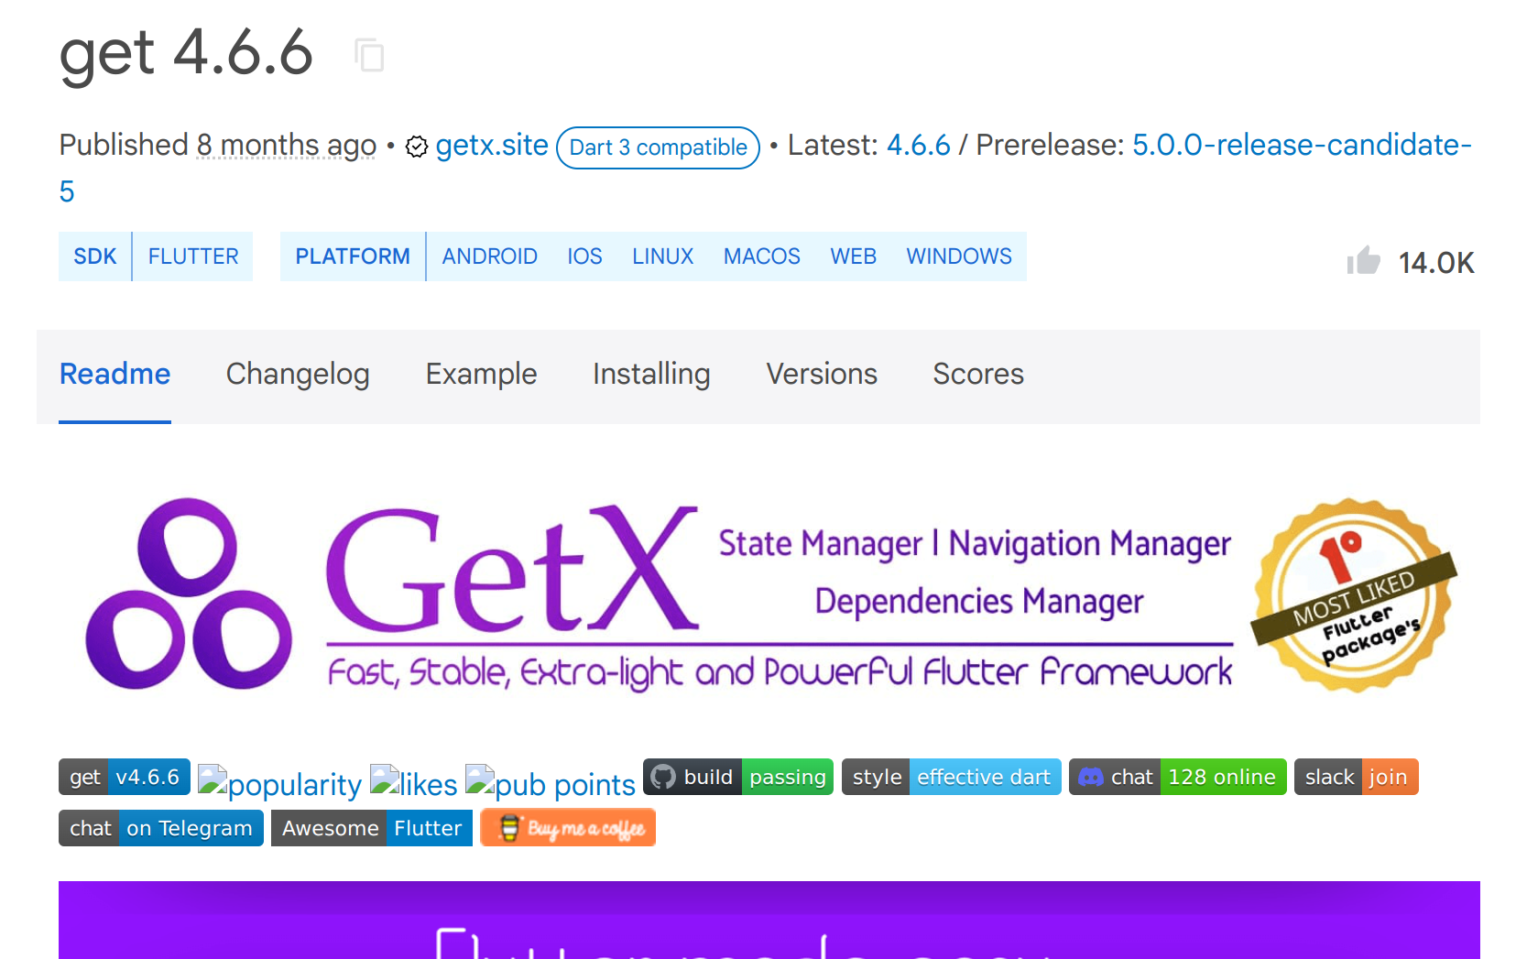Filter by WEB platform tag
The image size is (1516, 959).
coord(854,256)
